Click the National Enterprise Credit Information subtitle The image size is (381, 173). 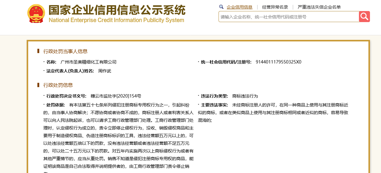point(116,20)
